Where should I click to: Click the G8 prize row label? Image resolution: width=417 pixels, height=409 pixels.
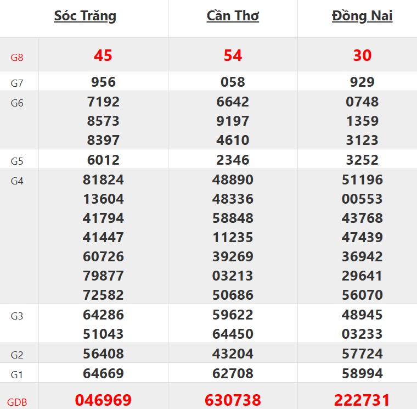point(17,57)
